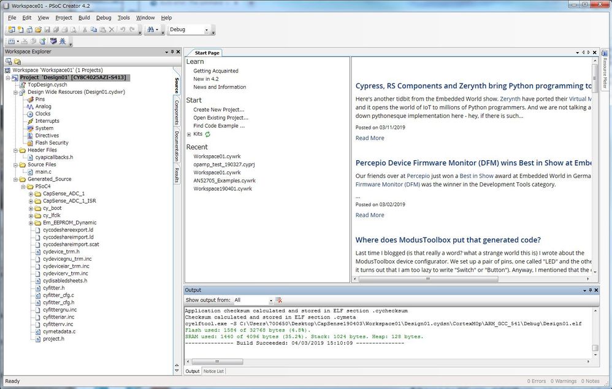Click the Workspace Explorer pin icon

[x=172, y=52]
